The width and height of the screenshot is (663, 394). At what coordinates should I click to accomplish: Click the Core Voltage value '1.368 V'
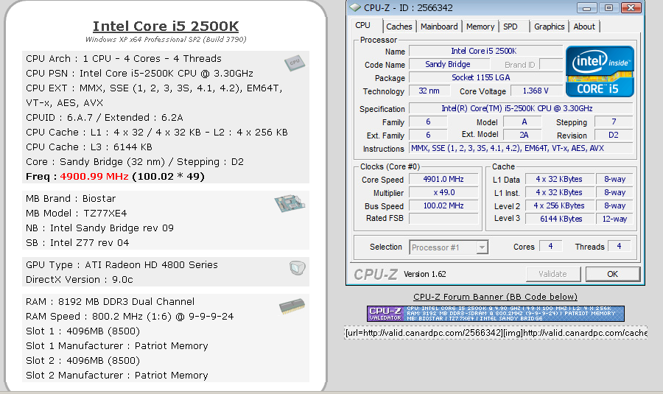536,91
